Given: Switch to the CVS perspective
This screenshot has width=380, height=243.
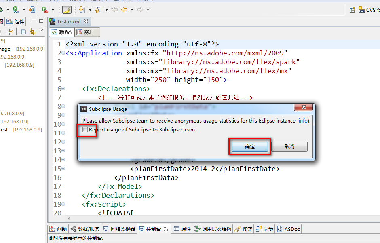Looking at the screenshot, I should 368,10.
